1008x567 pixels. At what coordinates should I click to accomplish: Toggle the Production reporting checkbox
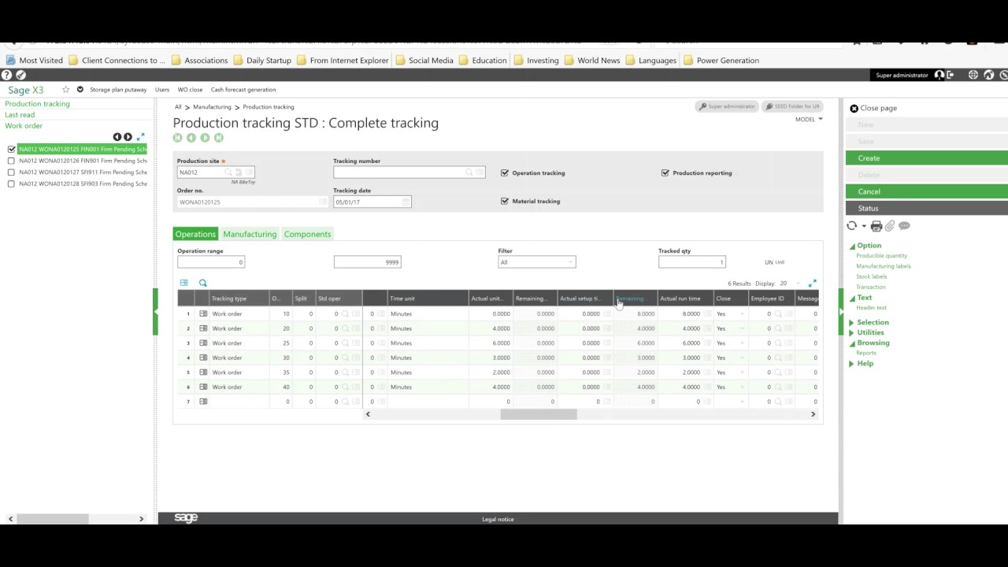pos(665,172)
